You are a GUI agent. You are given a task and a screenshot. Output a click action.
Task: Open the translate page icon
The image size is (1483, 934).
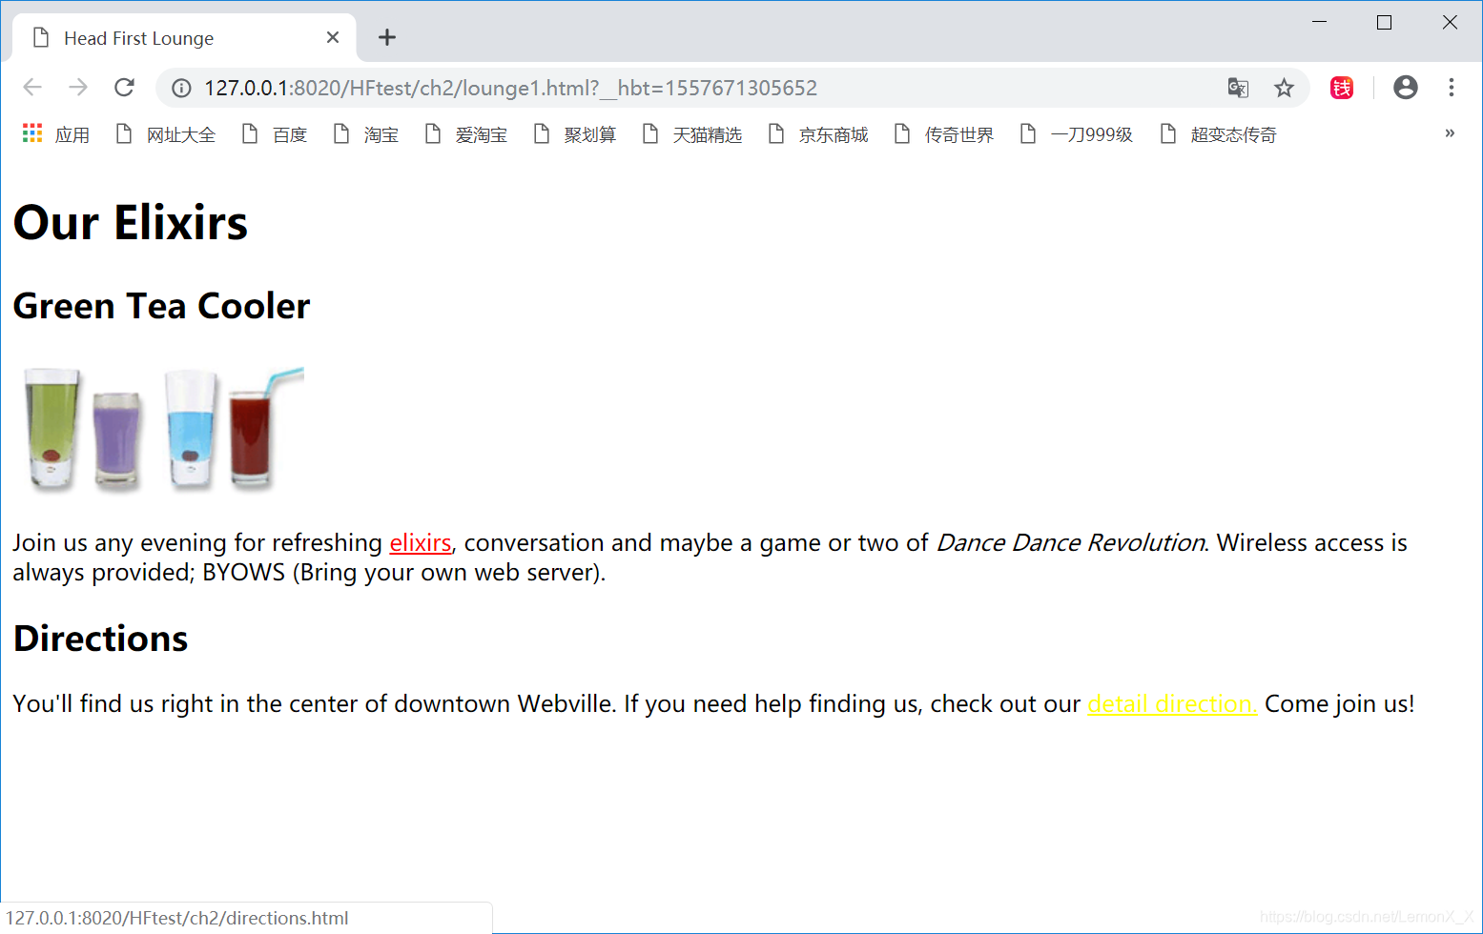tap(1238, 88)
